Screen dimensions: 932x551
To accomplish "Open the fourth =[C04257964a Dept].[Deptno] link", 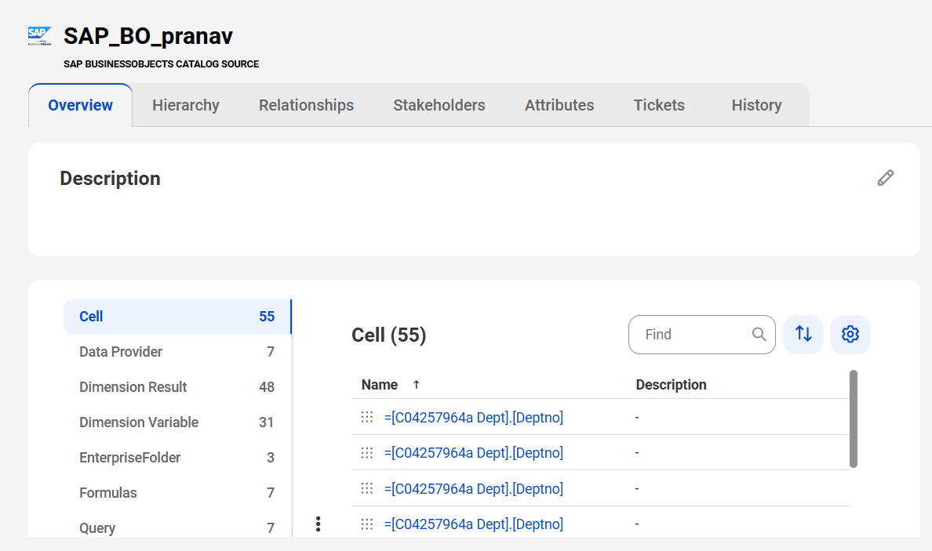I will 474,524.
